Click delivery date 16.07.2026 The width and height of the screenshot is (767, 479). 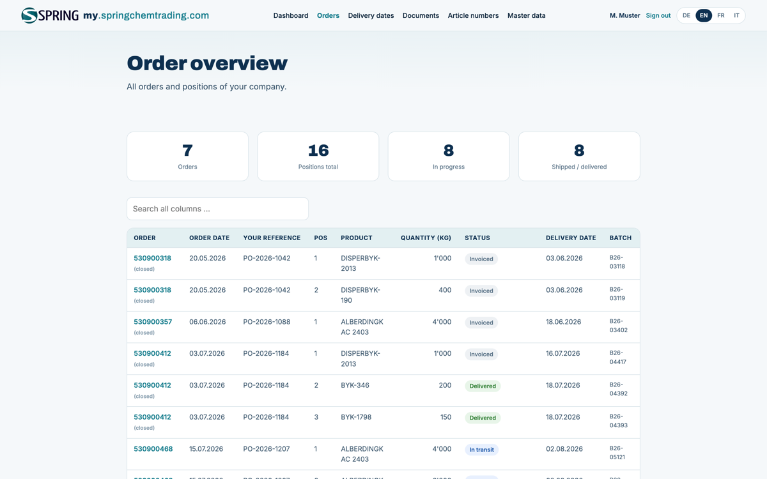pyautogui.click(x=563, y=353)
